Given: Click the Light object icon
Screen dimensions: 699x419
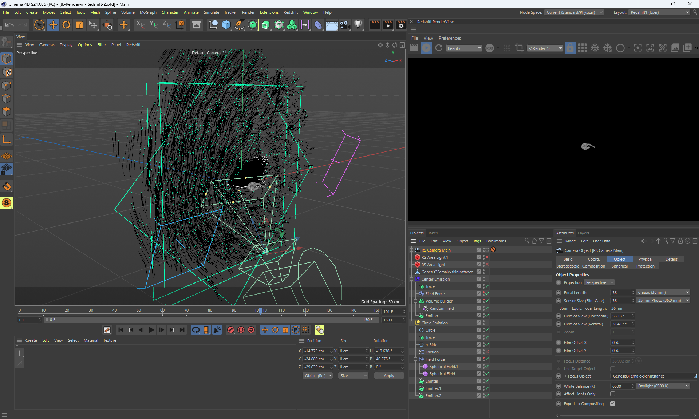Looking at the screenshot, I should pos(358,25).
